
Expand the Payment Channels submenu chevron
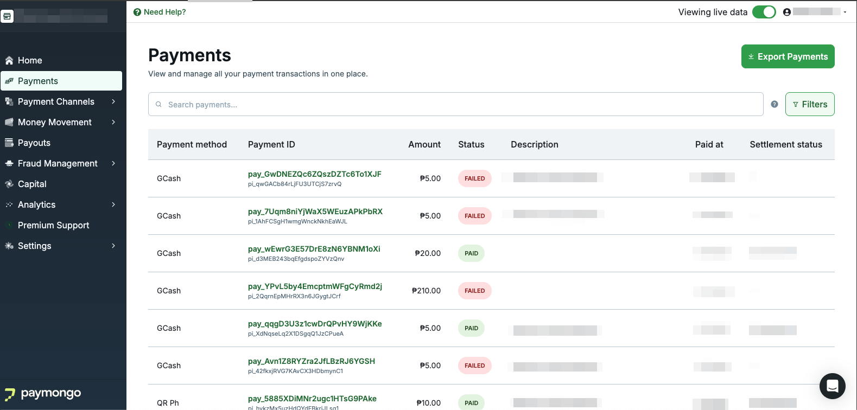tap(113, 101)
